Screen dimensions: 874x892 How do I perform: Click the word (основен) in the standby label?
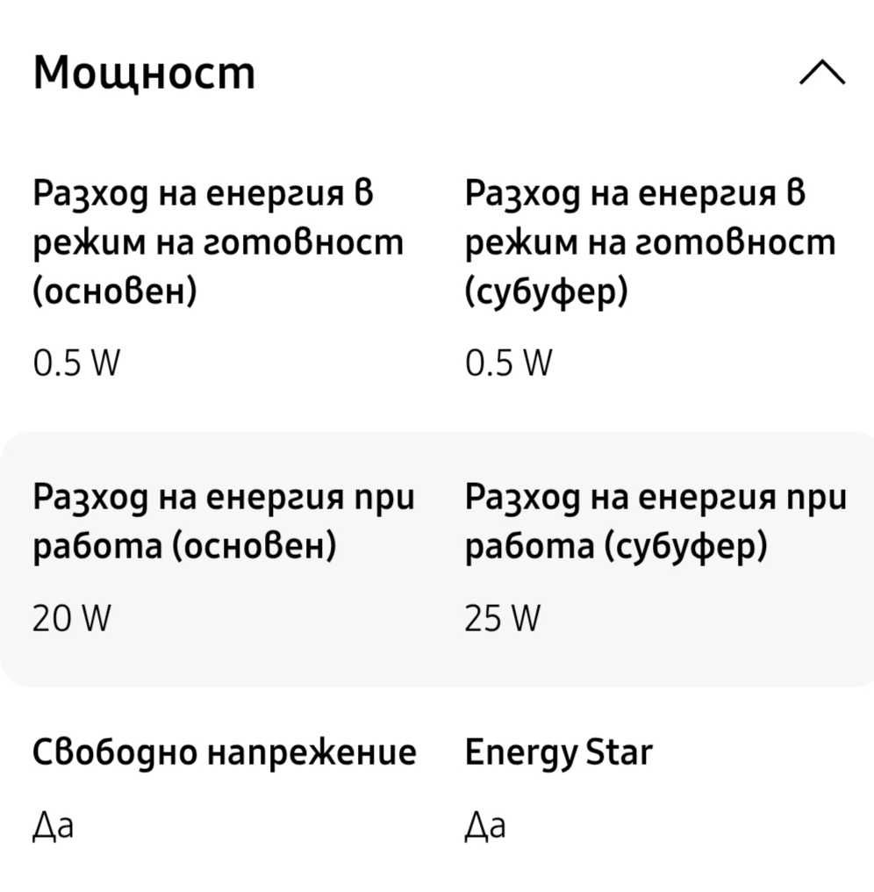tap(115, 292)
